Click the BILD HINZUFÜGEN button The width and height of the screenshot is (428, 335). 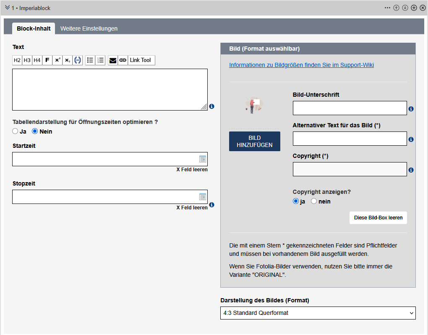coord(255,142)
